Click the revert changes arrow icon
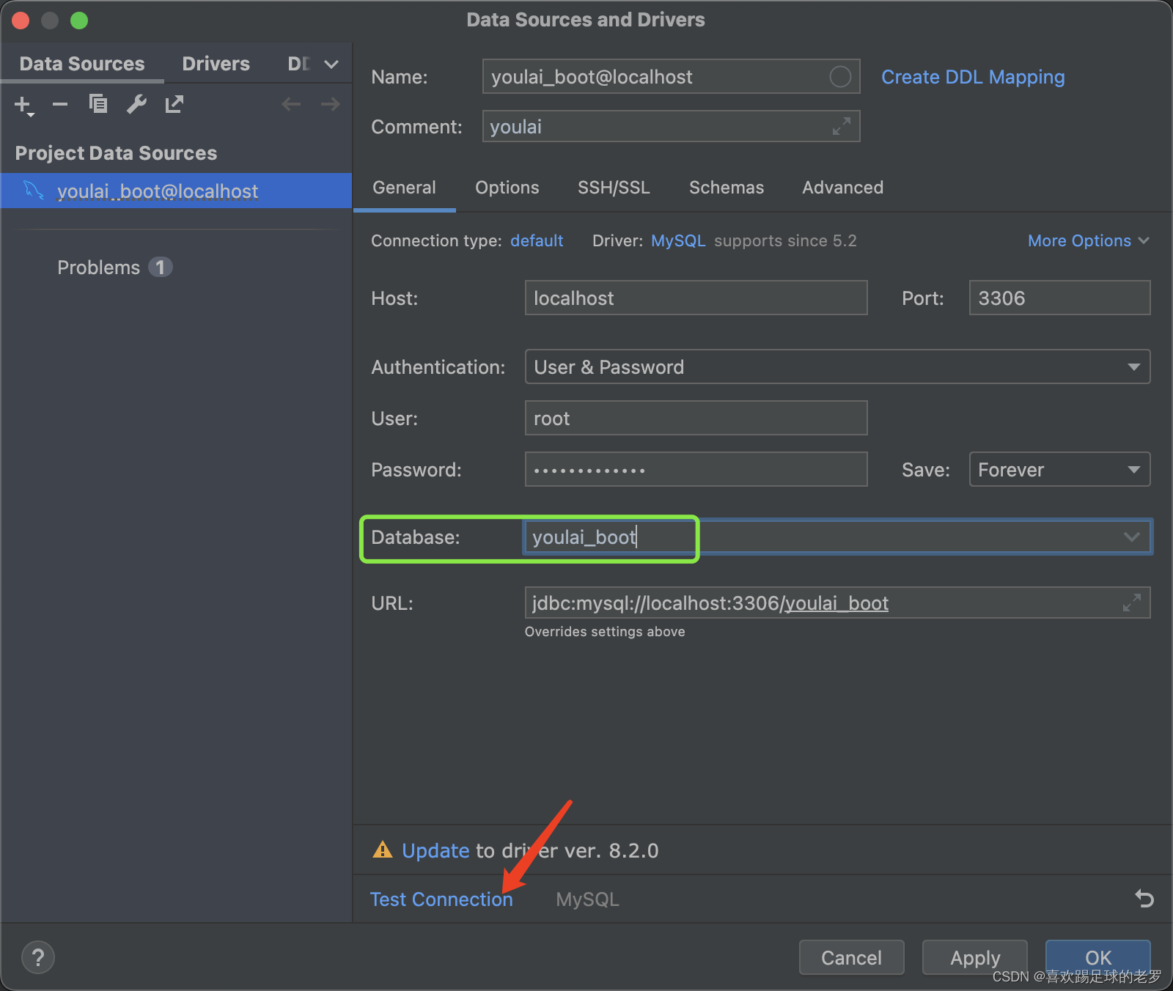Viewport: 1173px width, 991px height. coord(1144,898)
